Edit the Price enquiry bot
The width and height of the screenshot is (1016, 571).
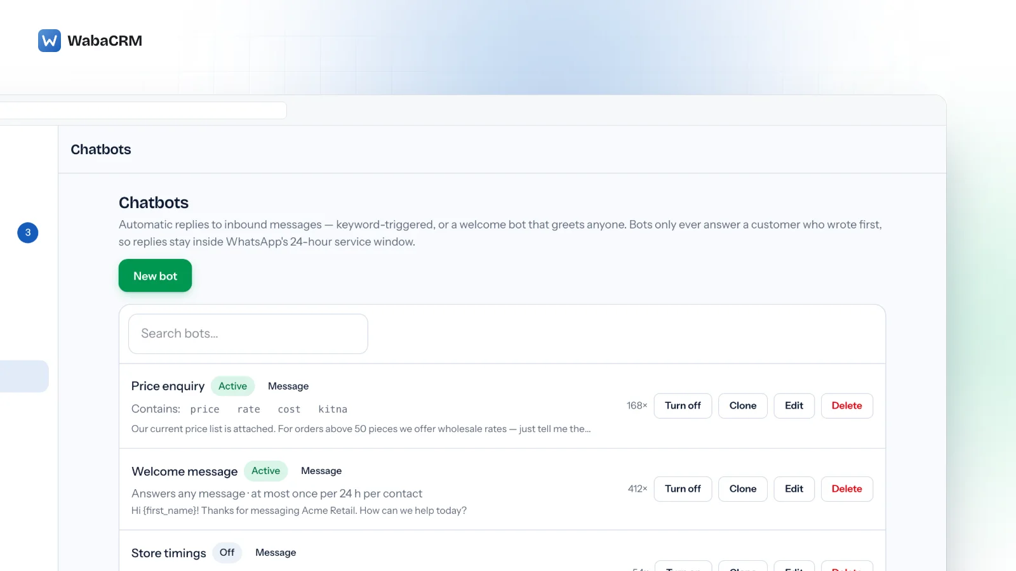click(x=794, y=406)
